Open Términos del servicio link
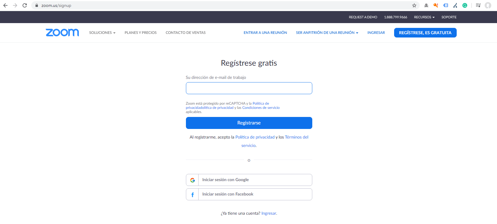Screen dimensions: 497x224 click(x=297, y=137)
